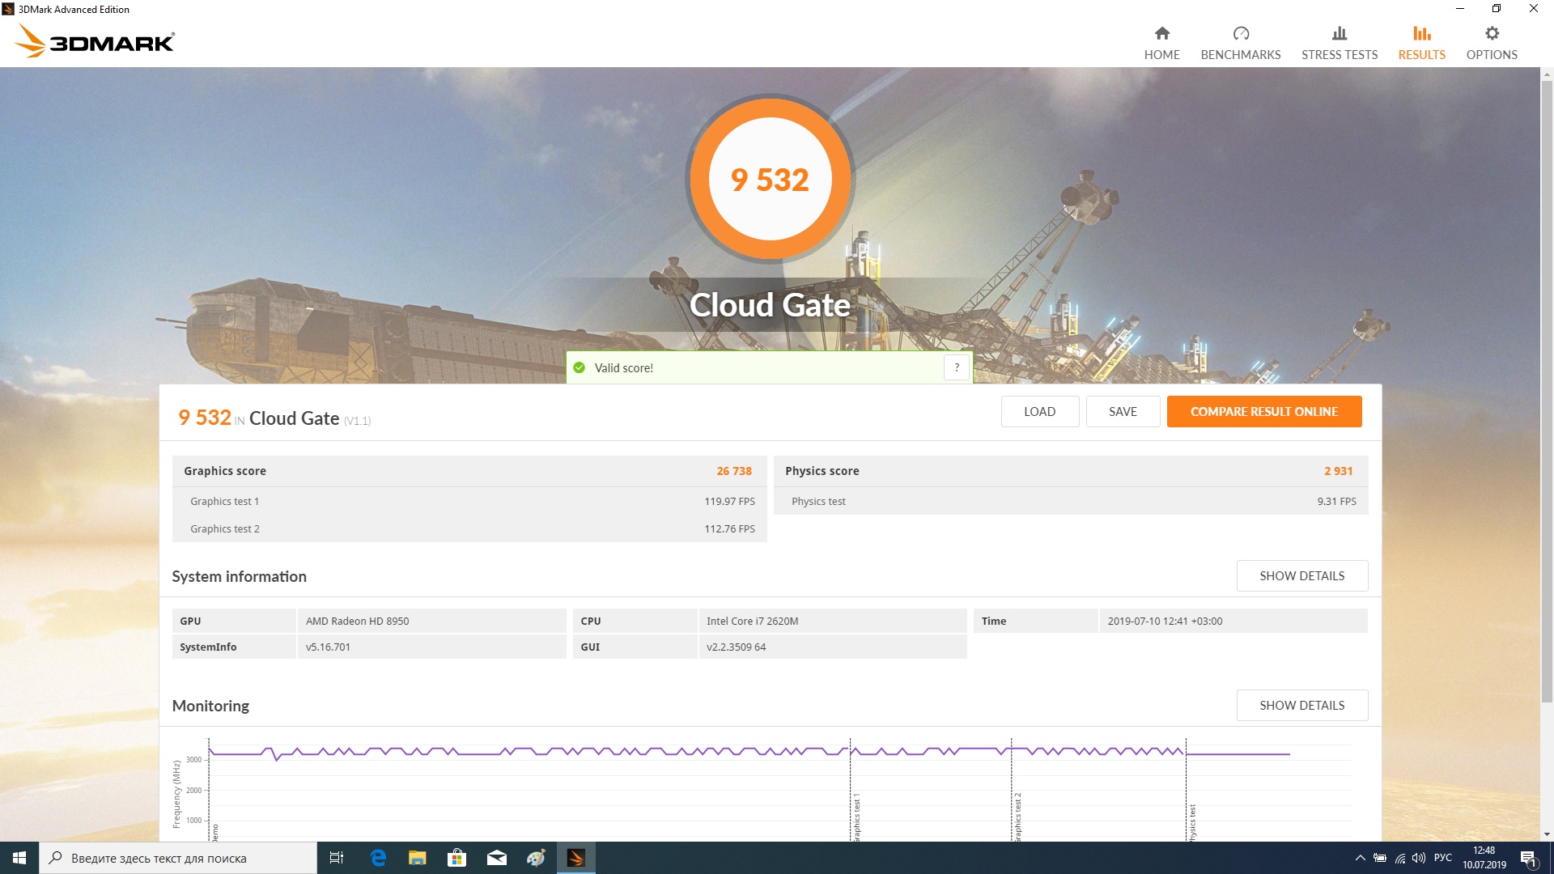Click the OPTIONS menu label

pyautogui.click(x=1492, y=55)
